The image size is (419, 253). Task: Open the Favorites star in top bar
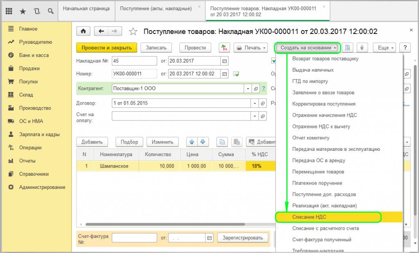click(x=23, y=11)
